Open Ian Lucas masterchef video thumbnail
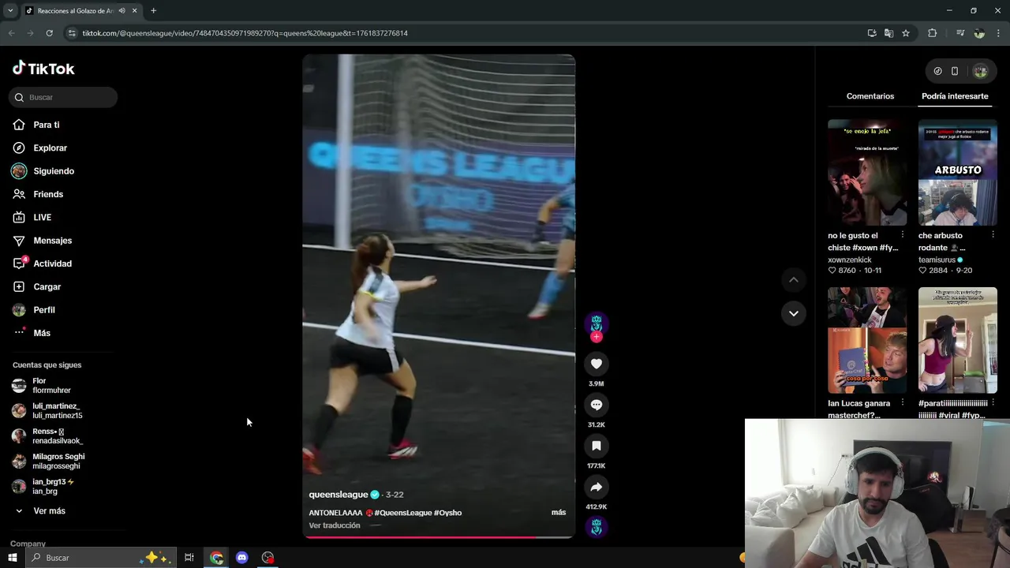The height and width of the screenshot is (568, 1010). (x=867, y=340)
